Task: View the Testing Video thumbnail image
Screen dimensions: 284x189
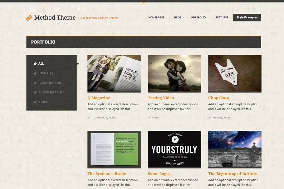Action: coord(174,73)
